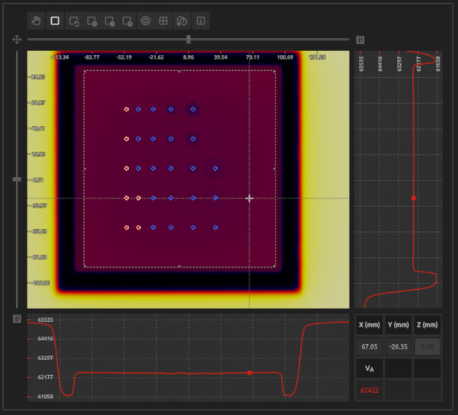Click the horizontal position slider handle
The image size is (458, 415).
189,40
